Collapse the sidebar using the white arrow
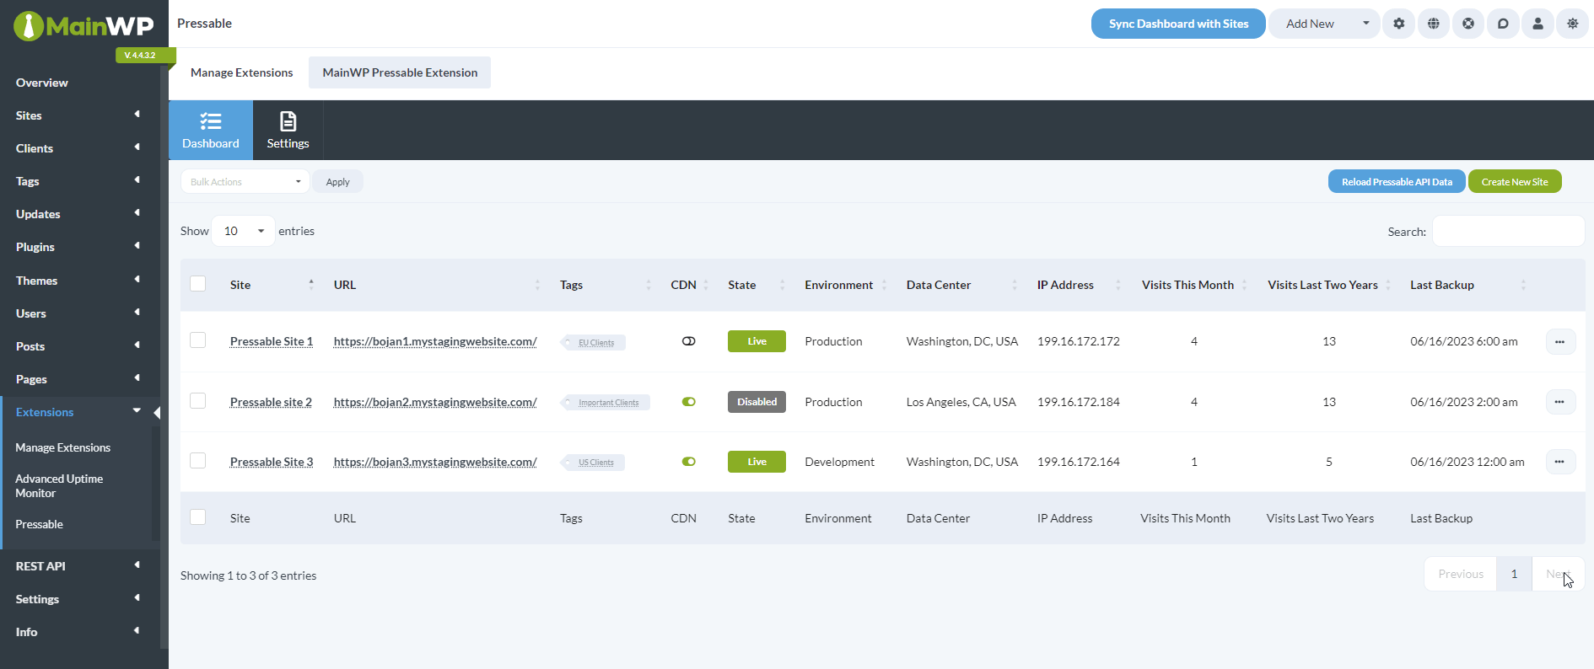This screenshot has width=1594, height=669. point(157,412)
